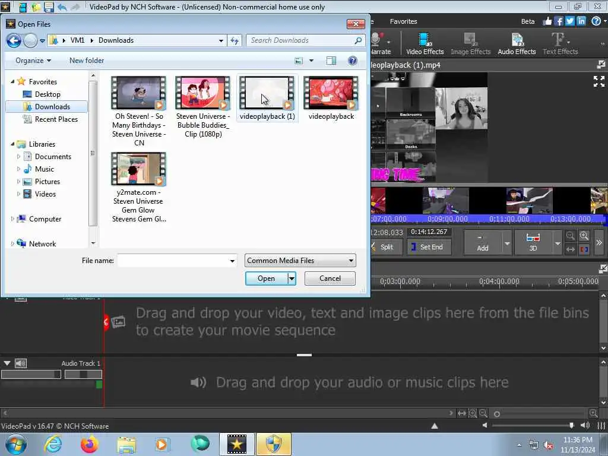
Task: Change view mode icon in dialog
Action: pyautogui.click(x=299, y=61)
